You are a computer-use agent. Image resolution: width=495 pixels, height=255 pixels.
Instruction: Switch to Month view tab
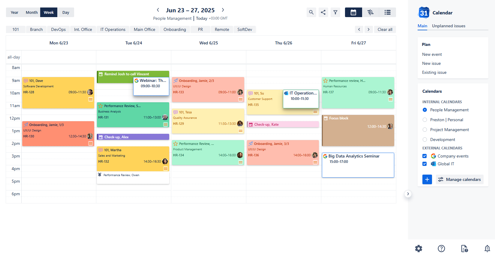tap(31, 12)
